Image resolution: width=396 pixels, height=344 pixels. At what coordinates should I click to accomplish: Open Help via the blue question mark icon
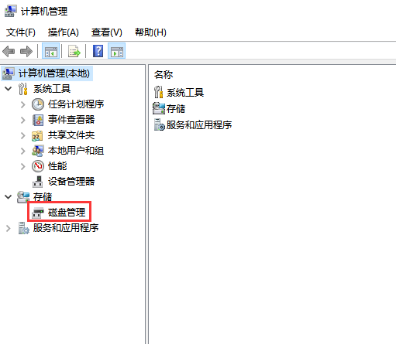point(98,51)
